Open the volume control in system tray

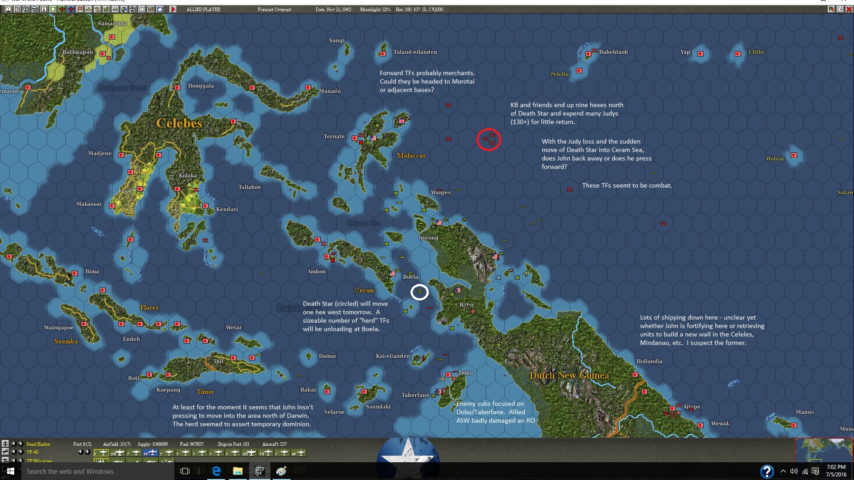(x=794, y=471)
